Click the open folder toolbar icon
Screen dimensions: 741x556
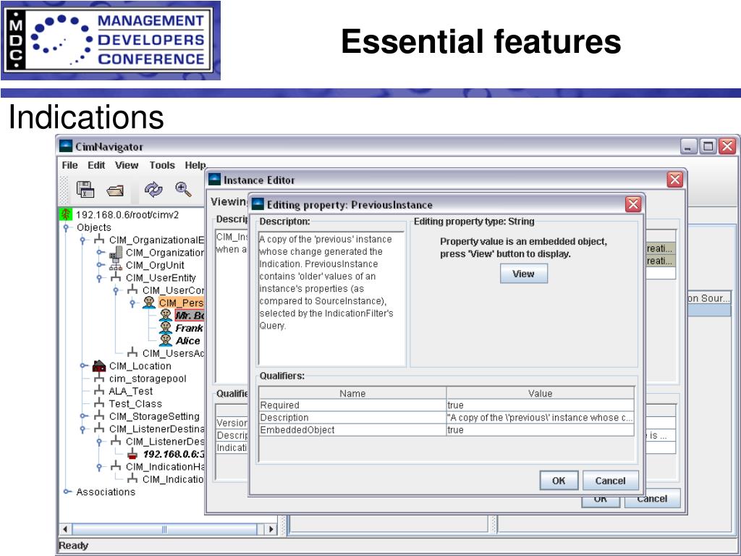point(115,190)
